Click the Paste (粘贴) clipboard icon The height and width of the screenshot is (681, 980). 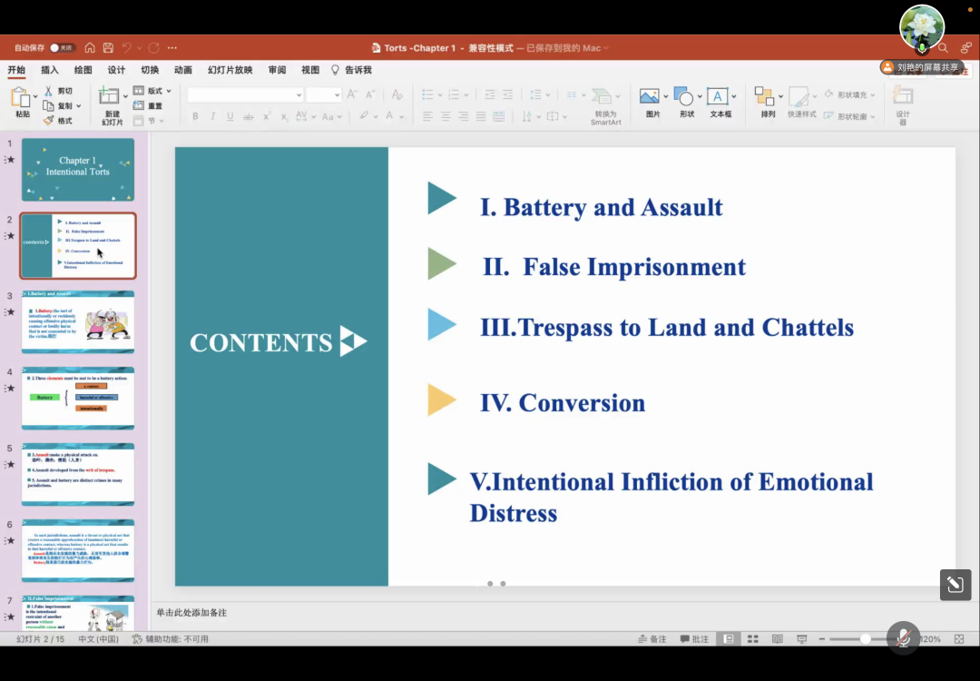point(22,98)
